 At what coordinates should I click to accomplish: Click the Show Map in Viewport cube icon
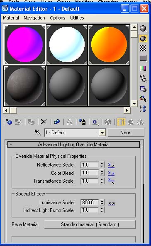point(108,122)
